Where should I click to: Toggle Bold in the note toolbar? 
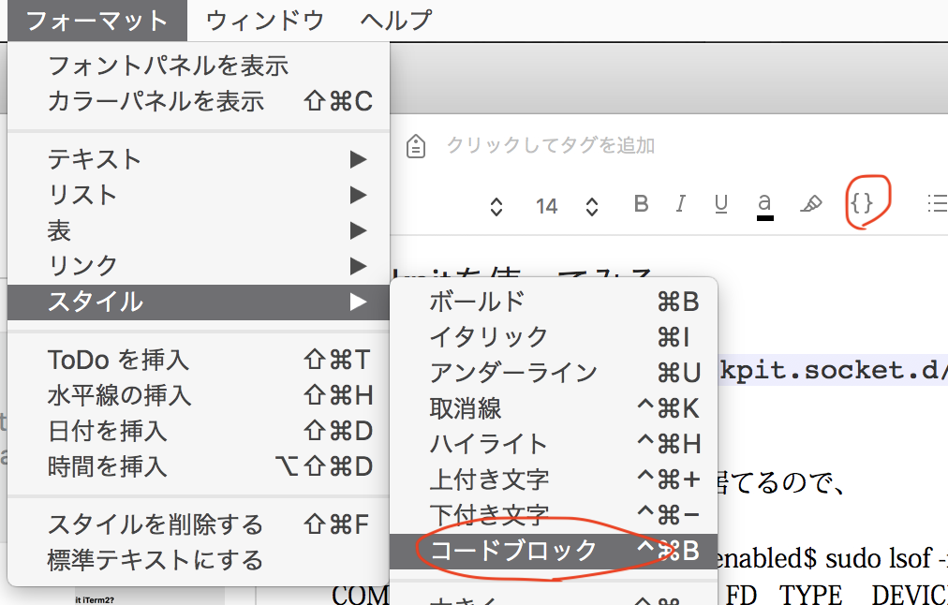(641, 204)
